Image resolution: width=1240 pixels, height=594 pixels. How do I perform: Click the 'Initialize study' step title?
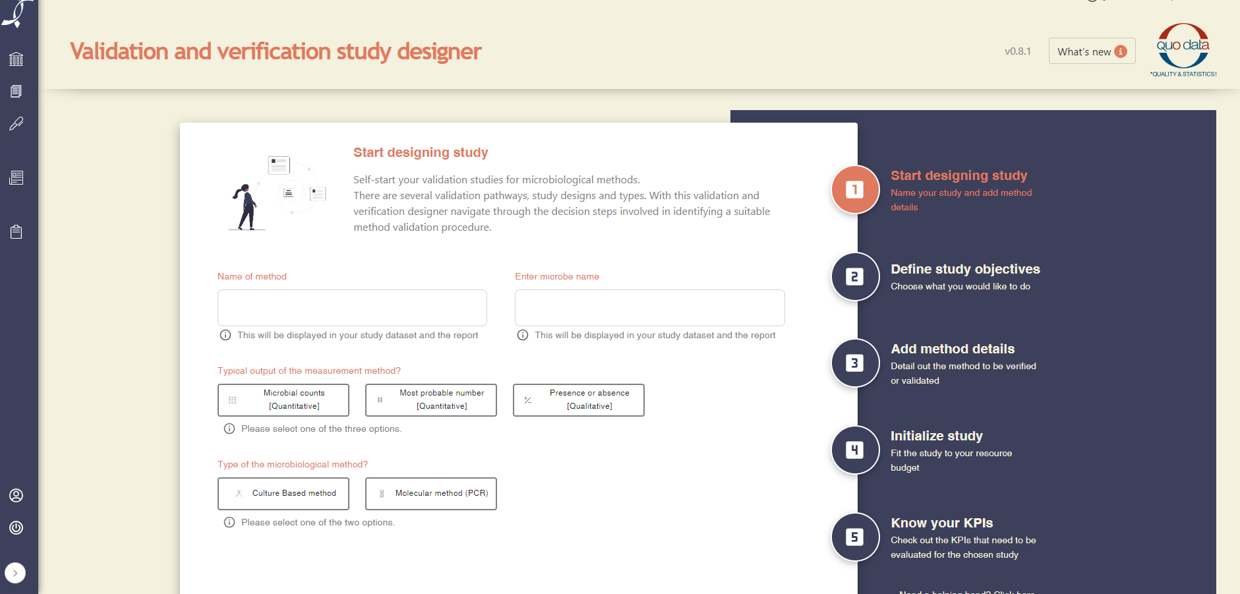(x=937, y=436)
